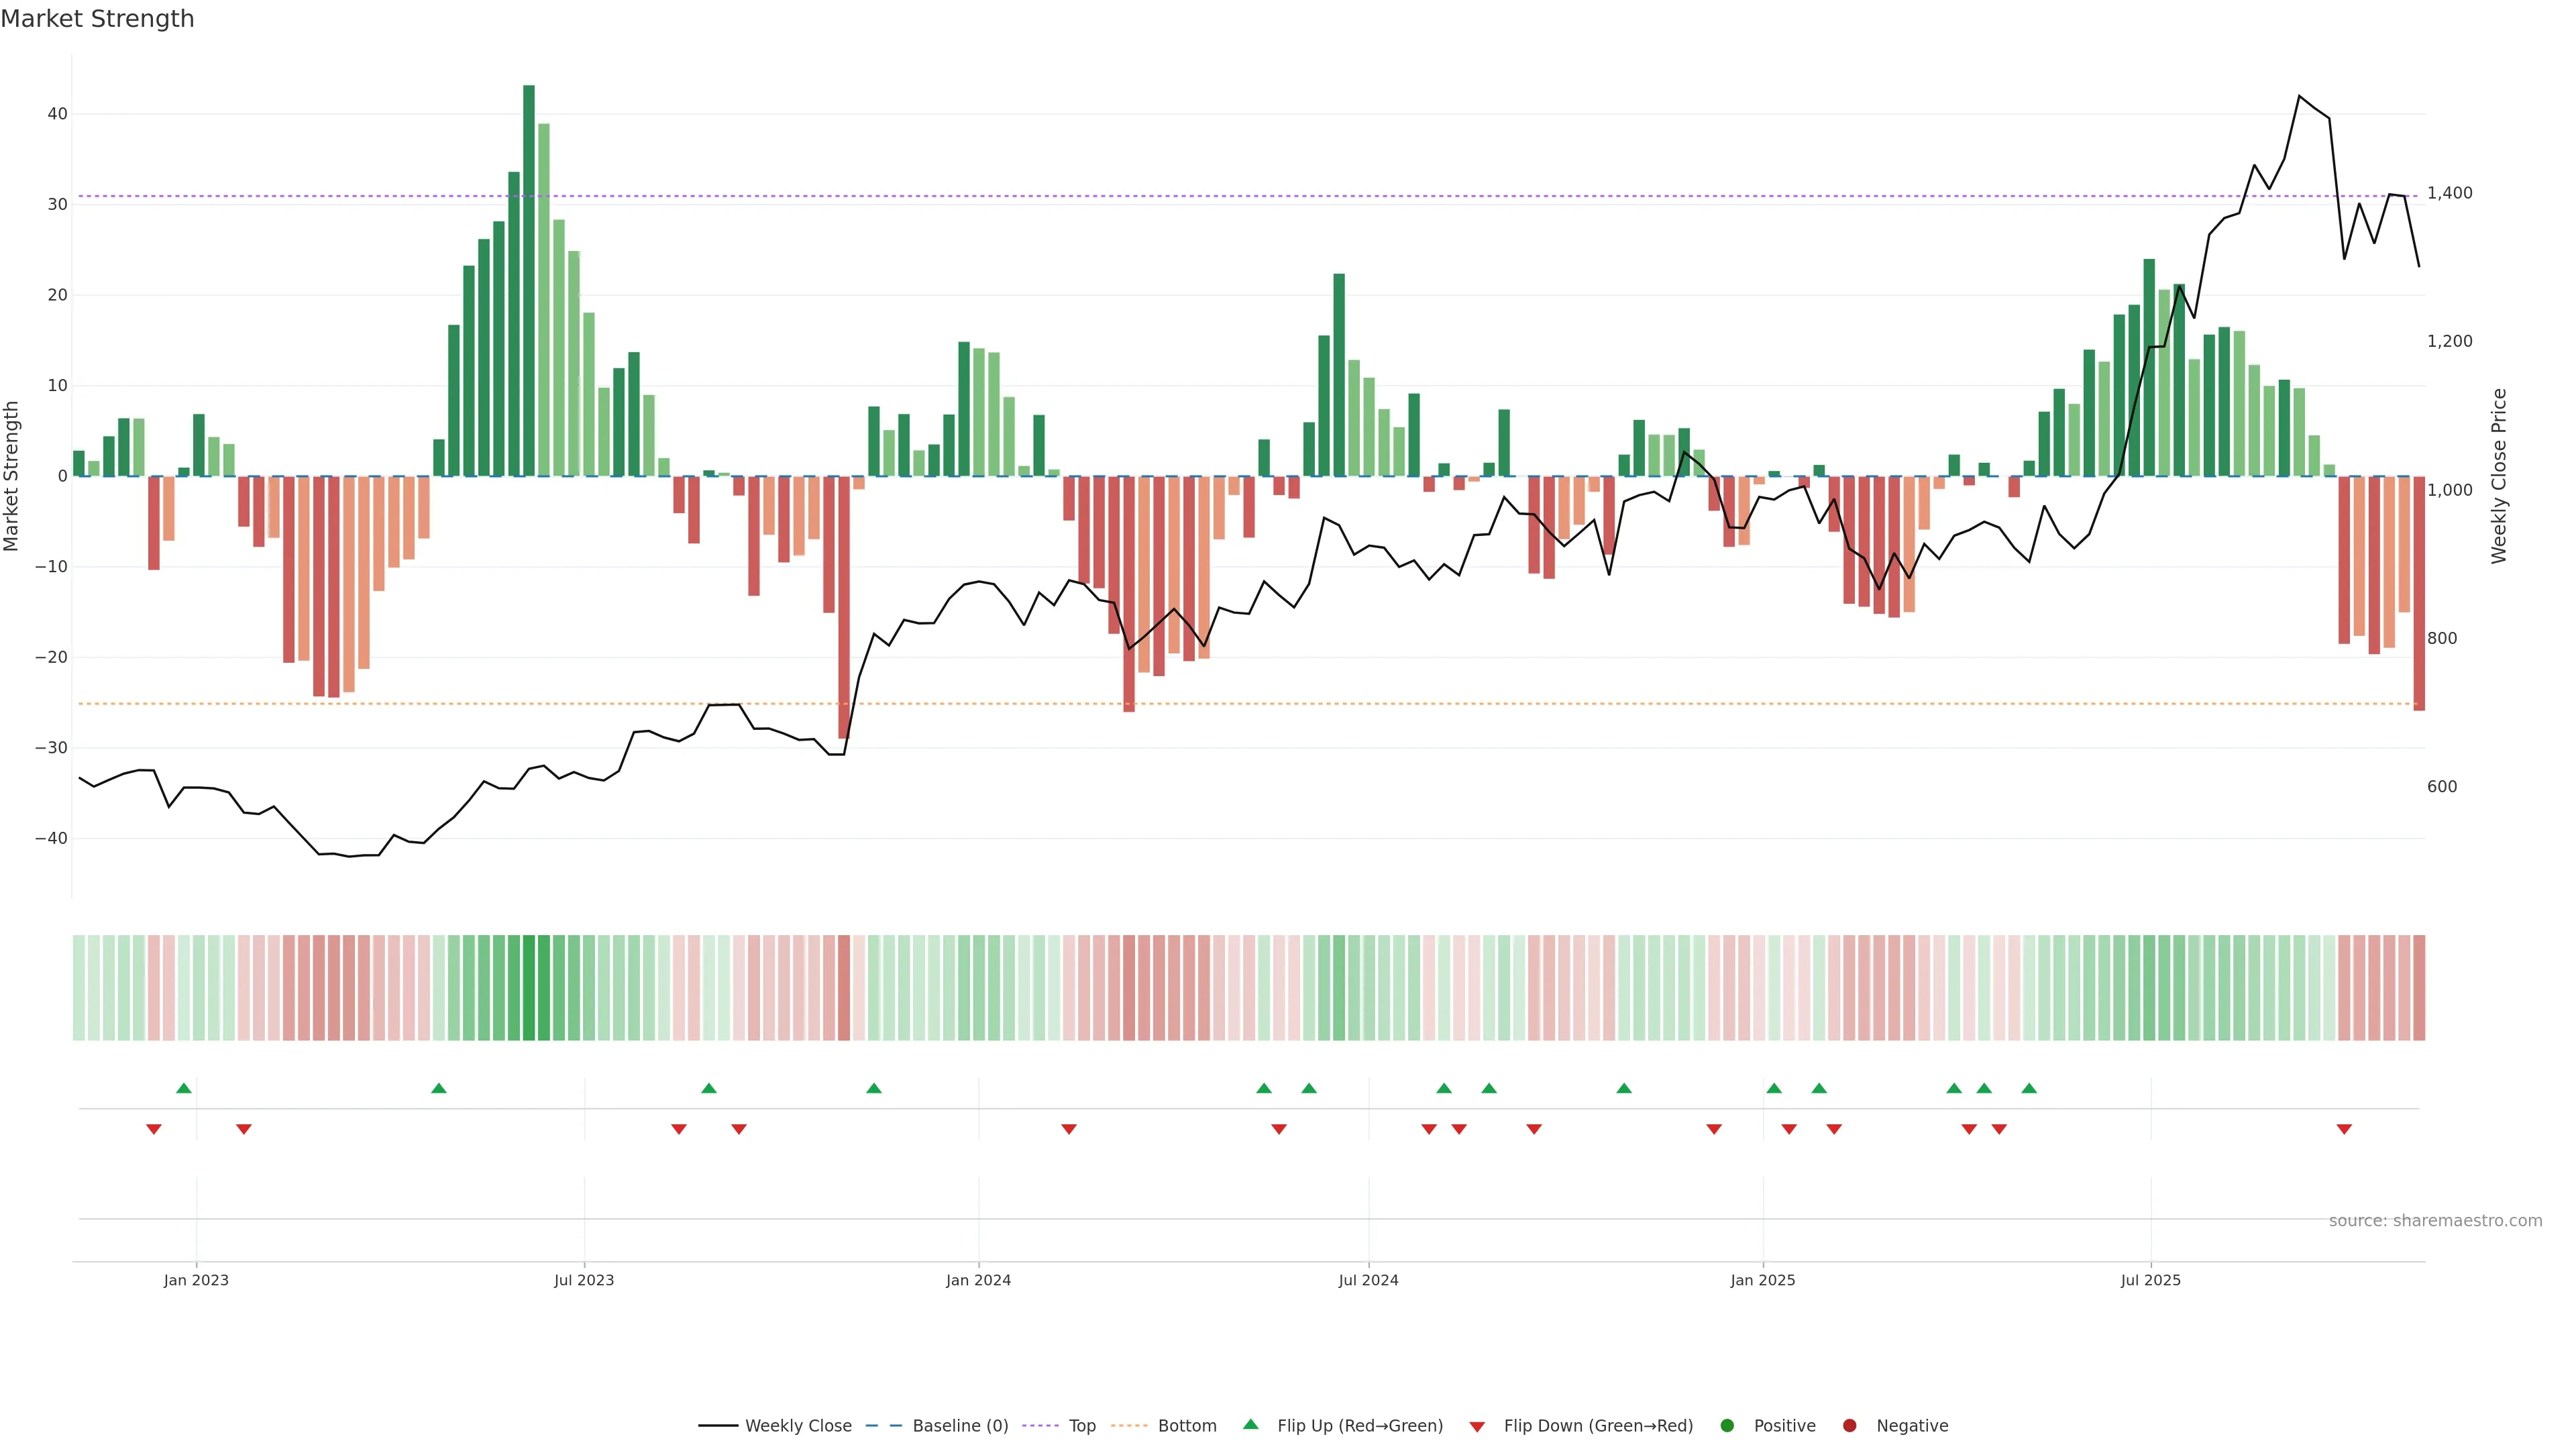Toggle the Baseline (0) legend item

(959, 1425)
